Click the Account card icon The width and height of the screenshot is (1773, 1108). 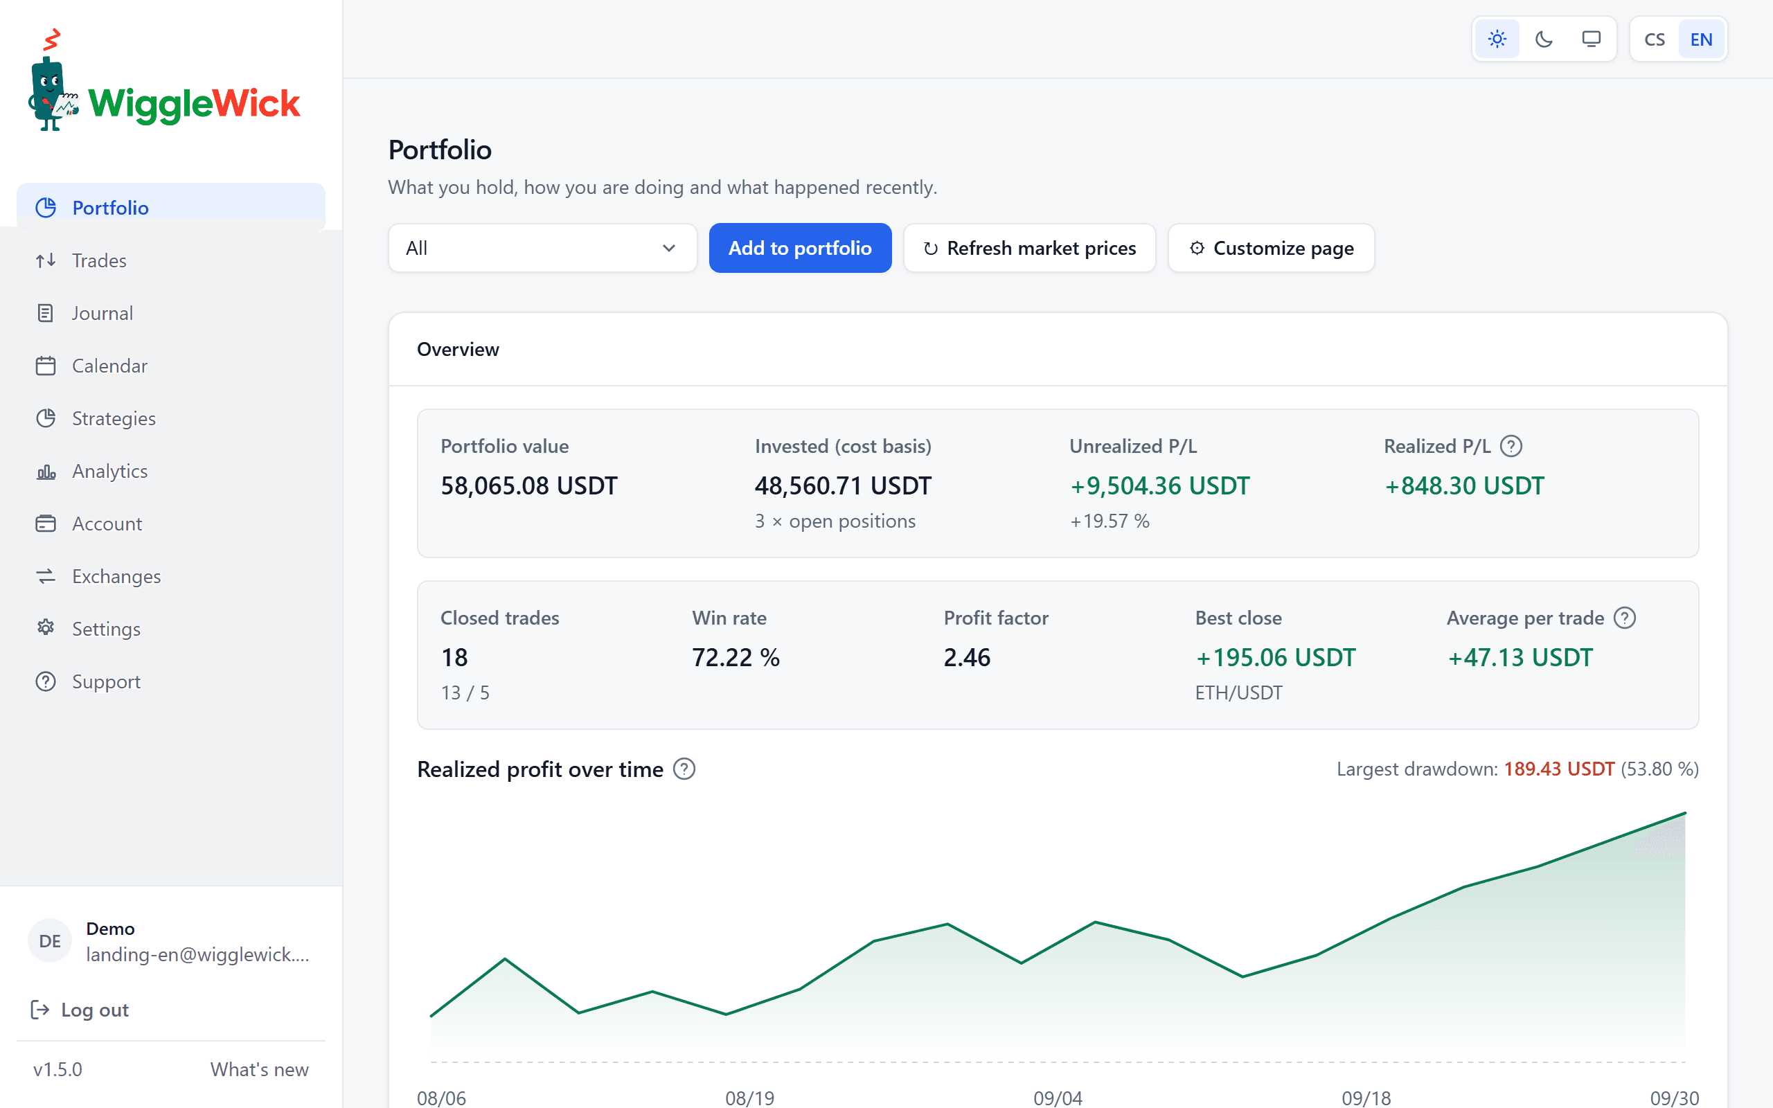pos(46,524)
